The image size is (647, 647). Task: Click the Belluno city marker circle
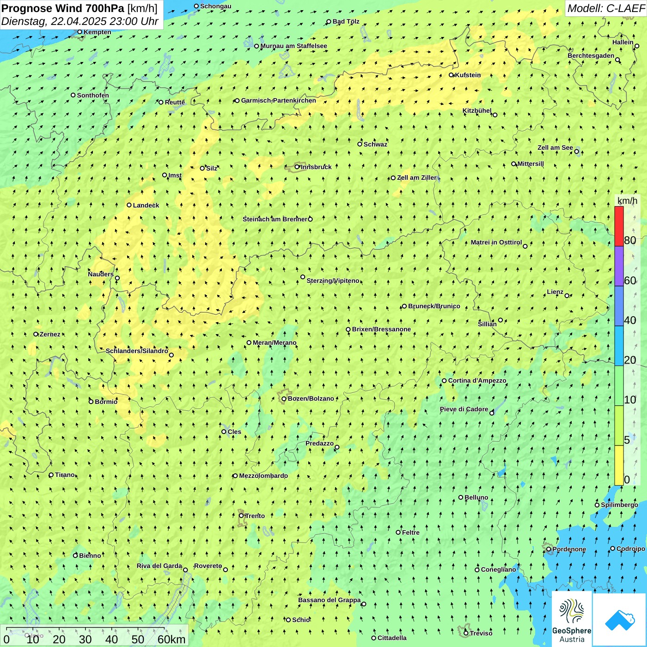460,497
